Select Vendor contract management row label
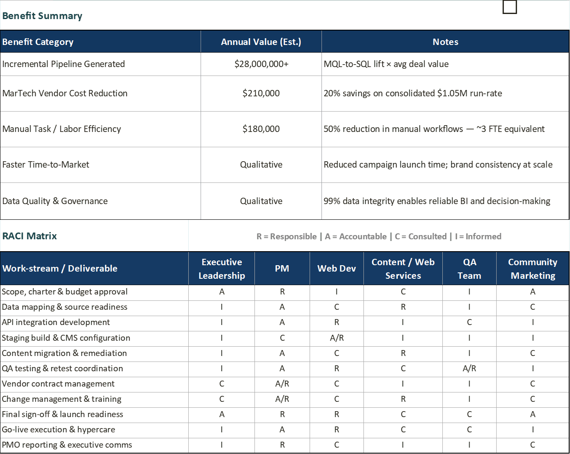The width and height of the screenshot is (570, 454). (x=94, y=384)
